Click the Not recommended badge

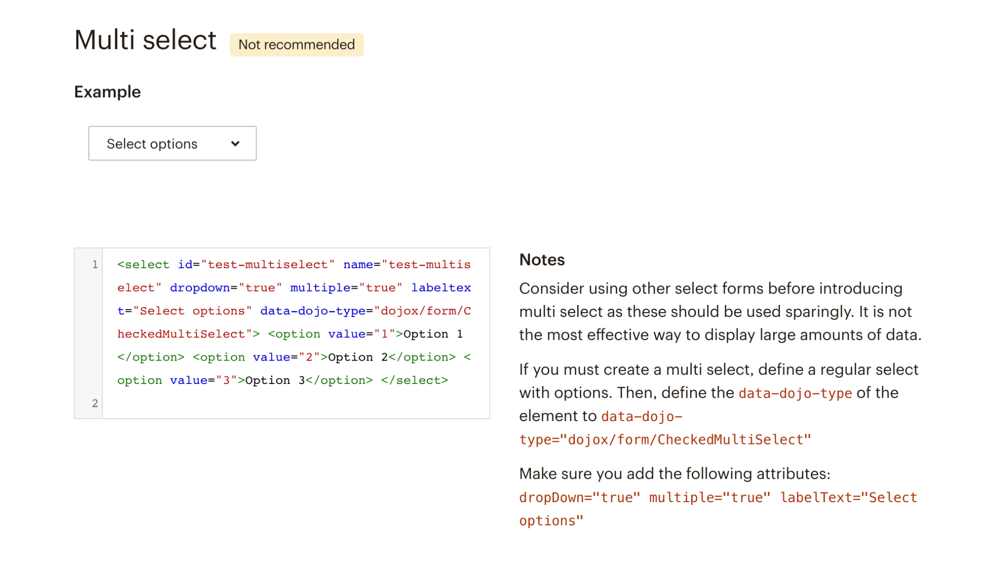[297, 44]
